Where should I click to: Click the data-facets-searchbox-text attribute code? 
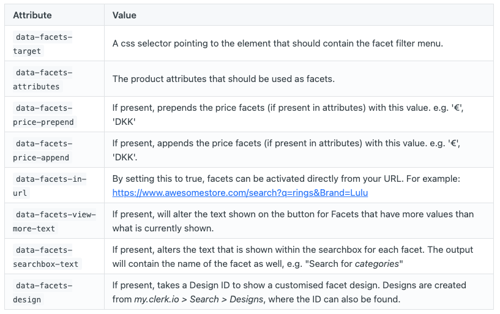[47, 257]
